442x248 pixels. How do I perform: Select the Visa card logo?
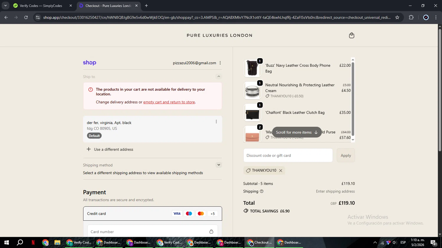(x=177, y=214)
